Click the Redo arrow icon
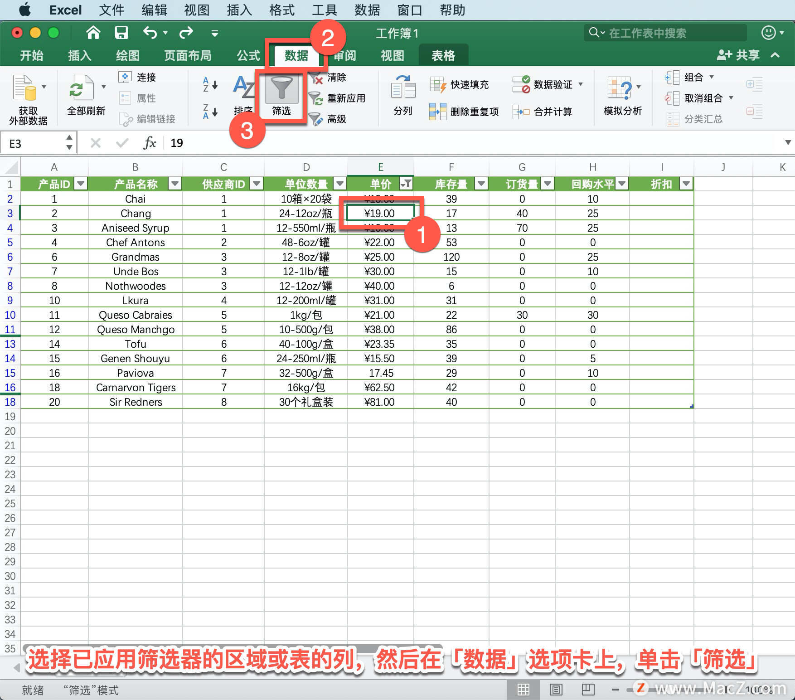 [186, 33]
